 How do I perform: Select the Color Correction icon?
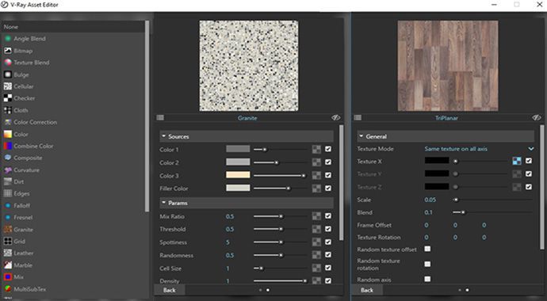click(8, 122)
